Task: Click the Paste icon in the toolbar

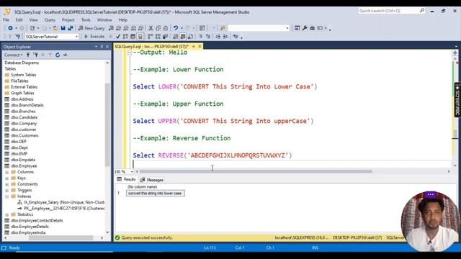Action: (166, 28)
